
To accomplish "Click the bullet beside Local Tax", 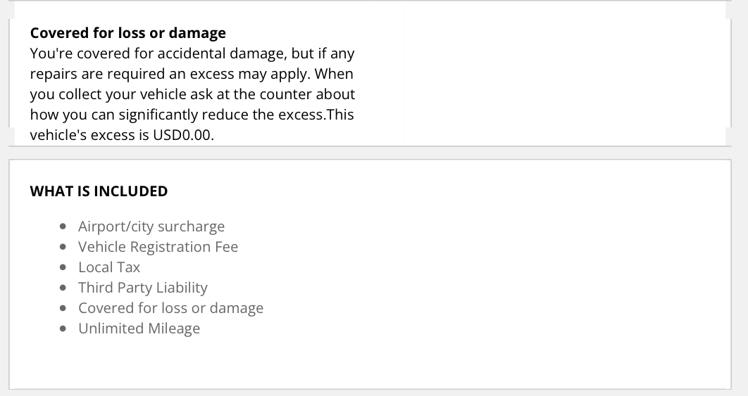I will pos(64,267).
